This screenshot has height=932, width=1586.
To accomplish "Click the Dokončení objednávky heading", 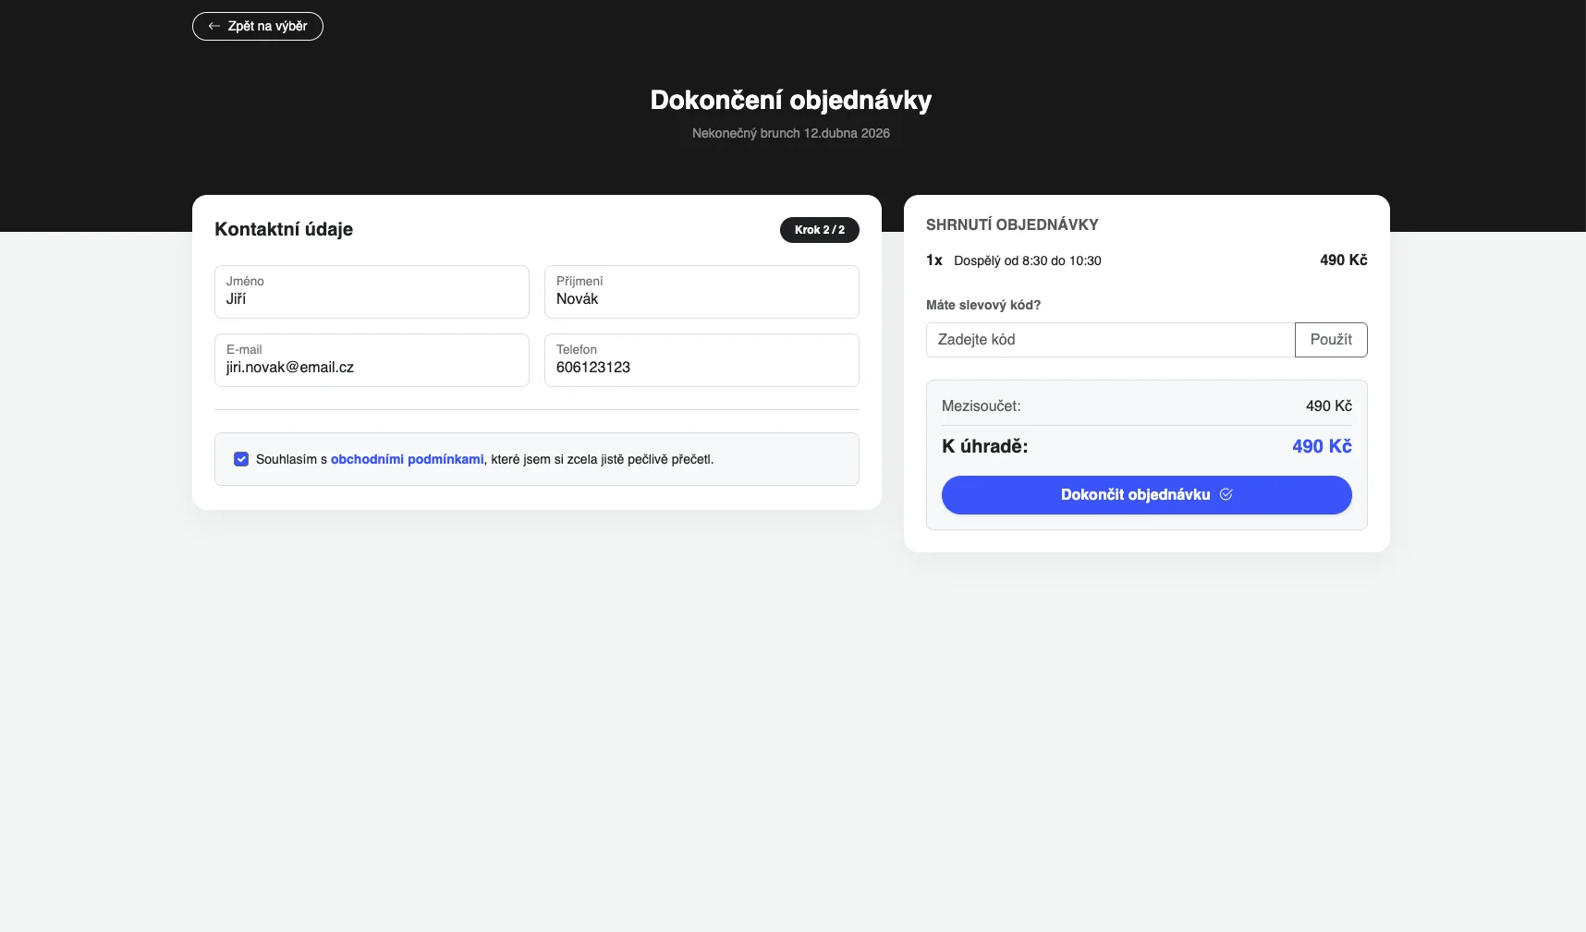I will tap(791, 100).
